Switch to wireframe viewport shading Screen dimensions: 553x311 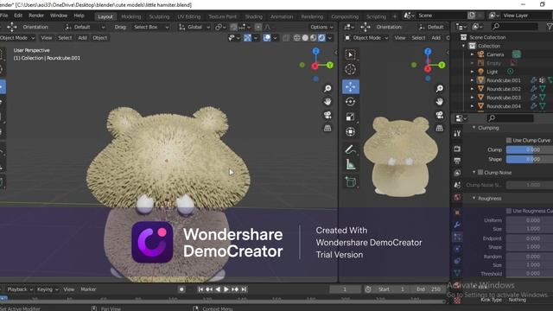coord(297,38)
